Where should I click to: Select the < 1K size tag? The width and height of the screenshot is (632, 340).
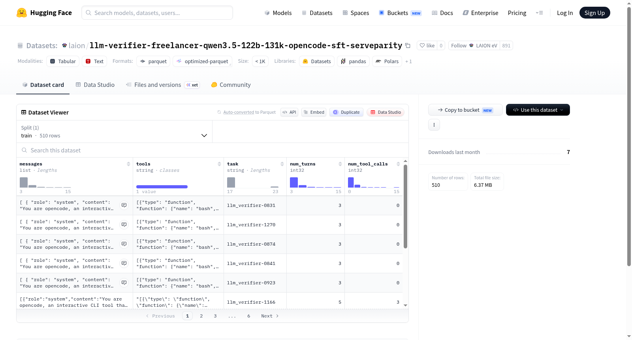(260, 61)
